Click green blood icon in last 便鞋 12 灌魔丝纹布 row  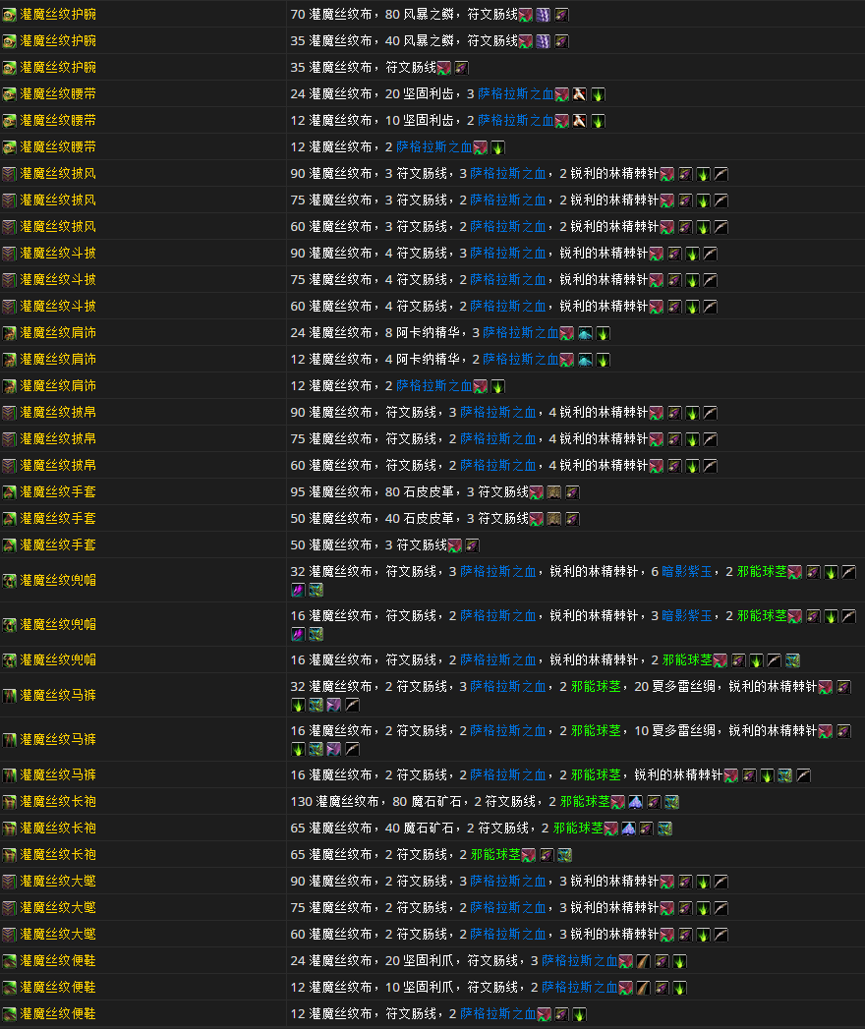click(x=580, y=1014)
